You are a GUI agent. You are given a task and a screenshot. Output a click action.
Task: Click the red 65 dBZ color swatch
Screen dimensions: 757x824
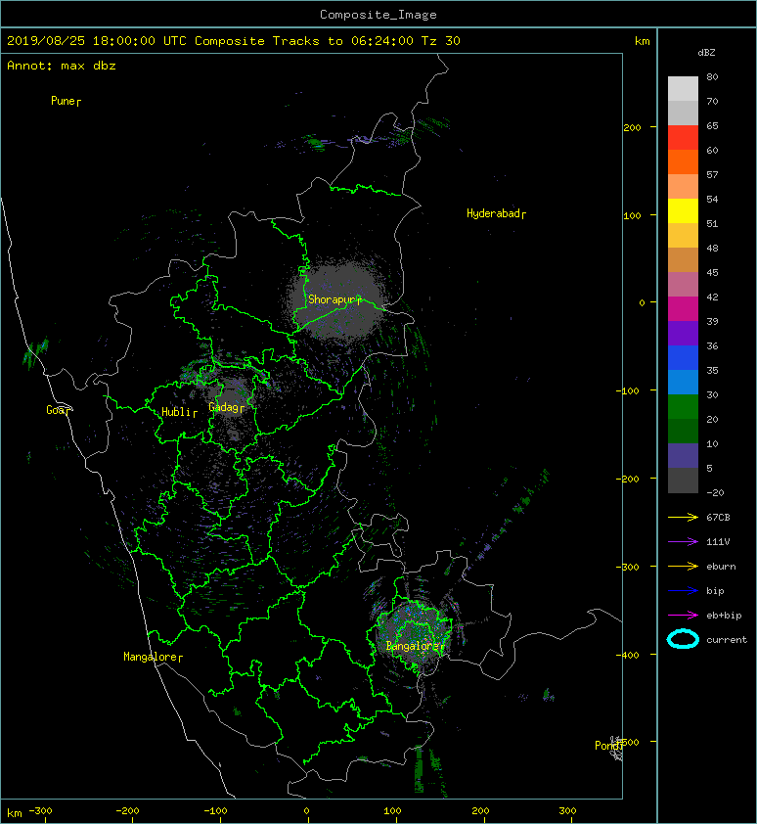click(683, 138)
